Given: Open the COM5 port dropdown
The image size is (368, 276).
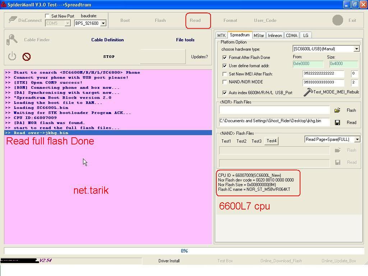Looking at the screenshot, I should pos(68,23).
